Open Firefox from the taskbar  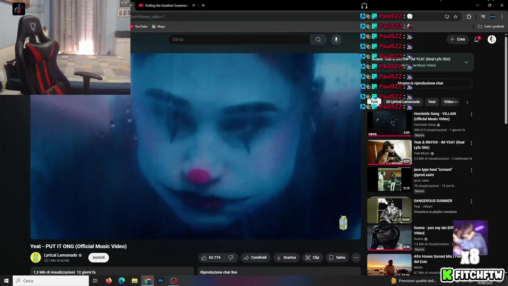coord(109,281)
